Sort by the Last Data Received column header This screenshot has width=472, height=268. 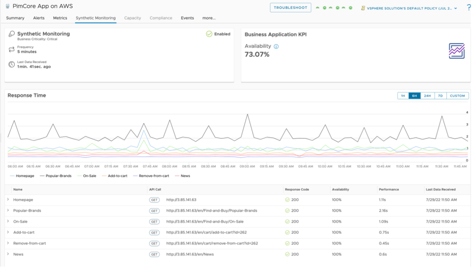click(x=441, y=190)
